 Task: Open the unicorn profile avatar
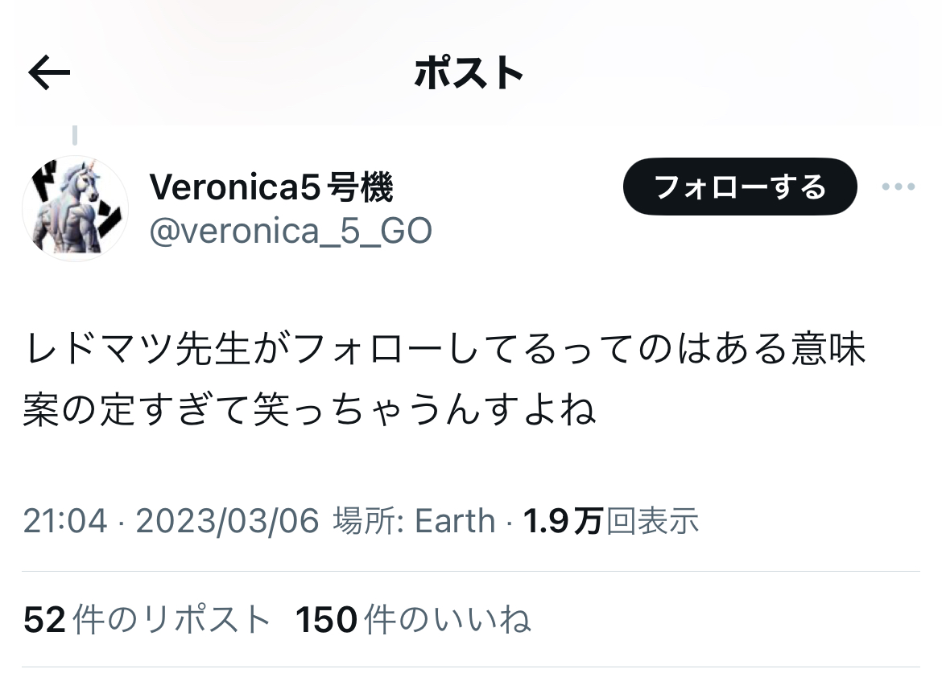point(75,209)
